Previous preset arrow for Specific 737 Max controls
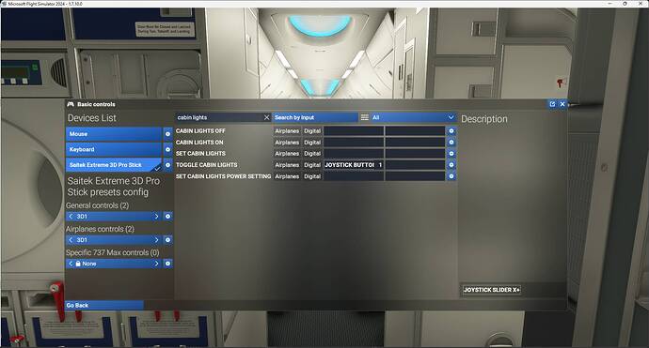This screenshot has width=649, height=348. click(x=71, y=264)
